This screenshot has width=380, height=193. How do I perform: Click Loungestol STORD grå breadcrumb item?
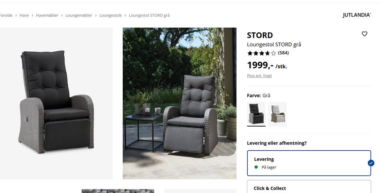tap(149, 15)
